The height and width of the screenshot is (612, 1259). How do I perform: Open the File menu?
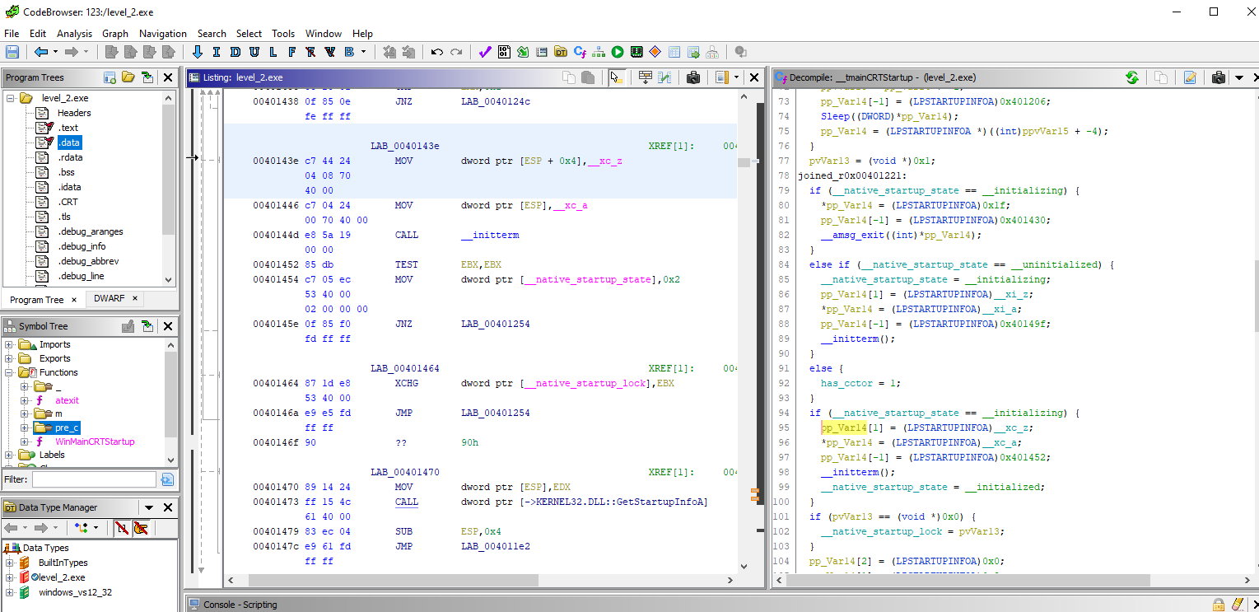point(12,34)
